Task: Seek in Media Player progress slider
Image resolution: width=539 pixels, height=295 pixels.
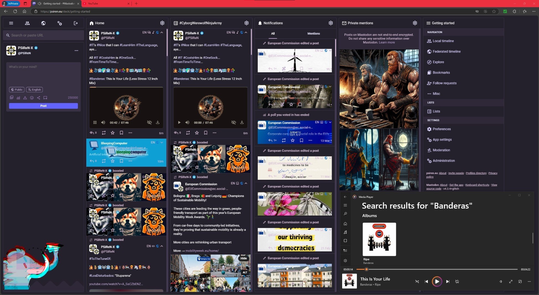Action: (437, 269)
